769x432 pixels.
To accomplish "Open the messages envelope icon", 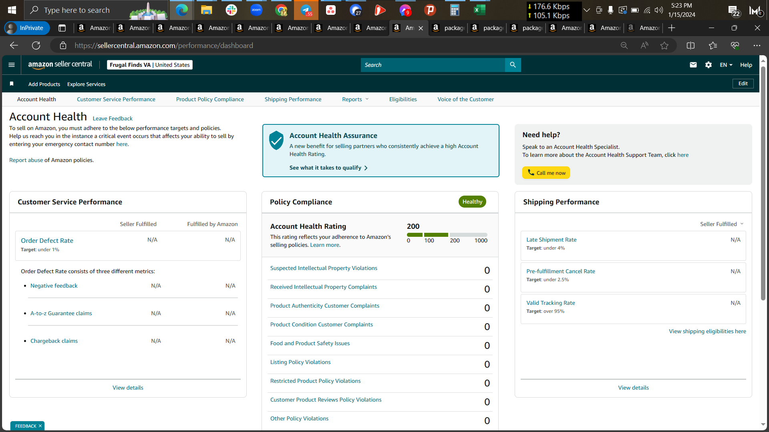I will (x=693, y=65).
